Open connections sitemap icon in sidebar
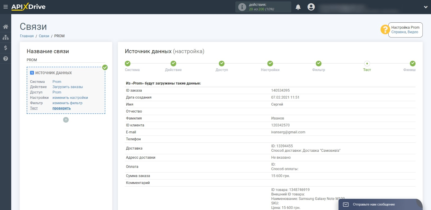The width and height of the screenshot is (431, 210). pyautogui.click(x=5, y=37)
